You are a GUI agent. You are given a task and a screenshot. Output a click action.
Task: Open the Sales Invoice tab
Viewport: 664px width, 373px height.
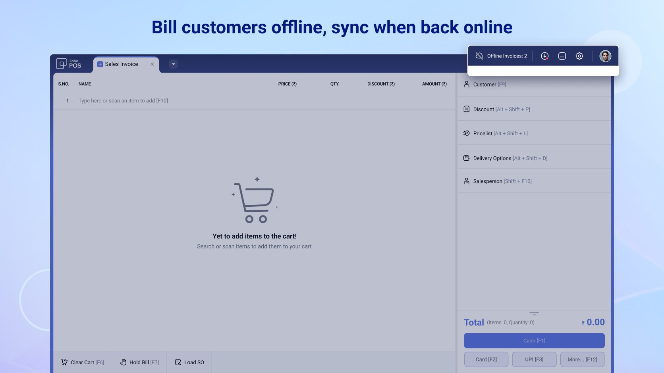click(126, 64)
